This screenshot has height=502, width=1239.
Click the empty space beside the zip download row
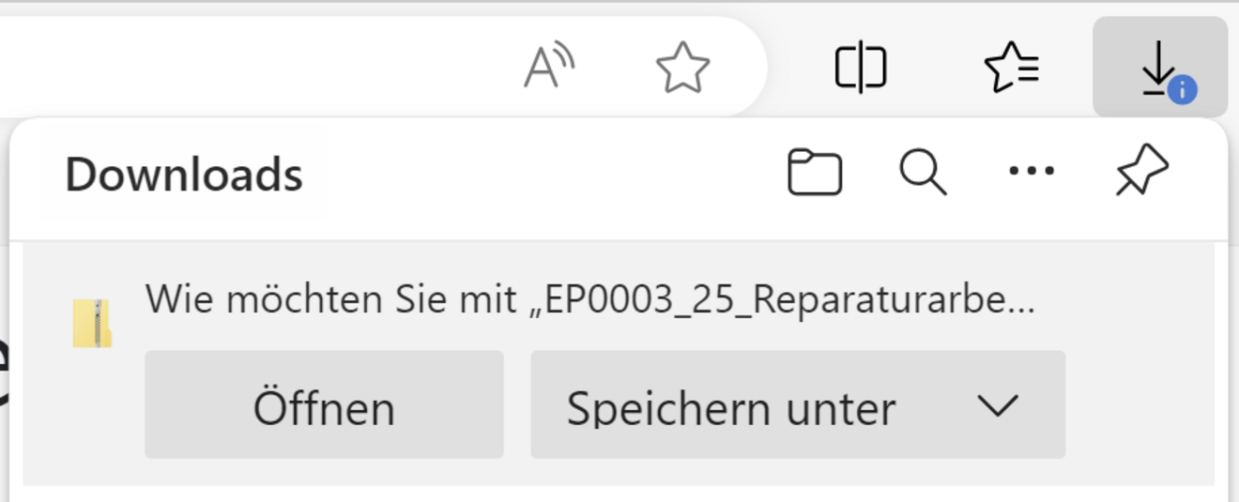point(1126,300)
